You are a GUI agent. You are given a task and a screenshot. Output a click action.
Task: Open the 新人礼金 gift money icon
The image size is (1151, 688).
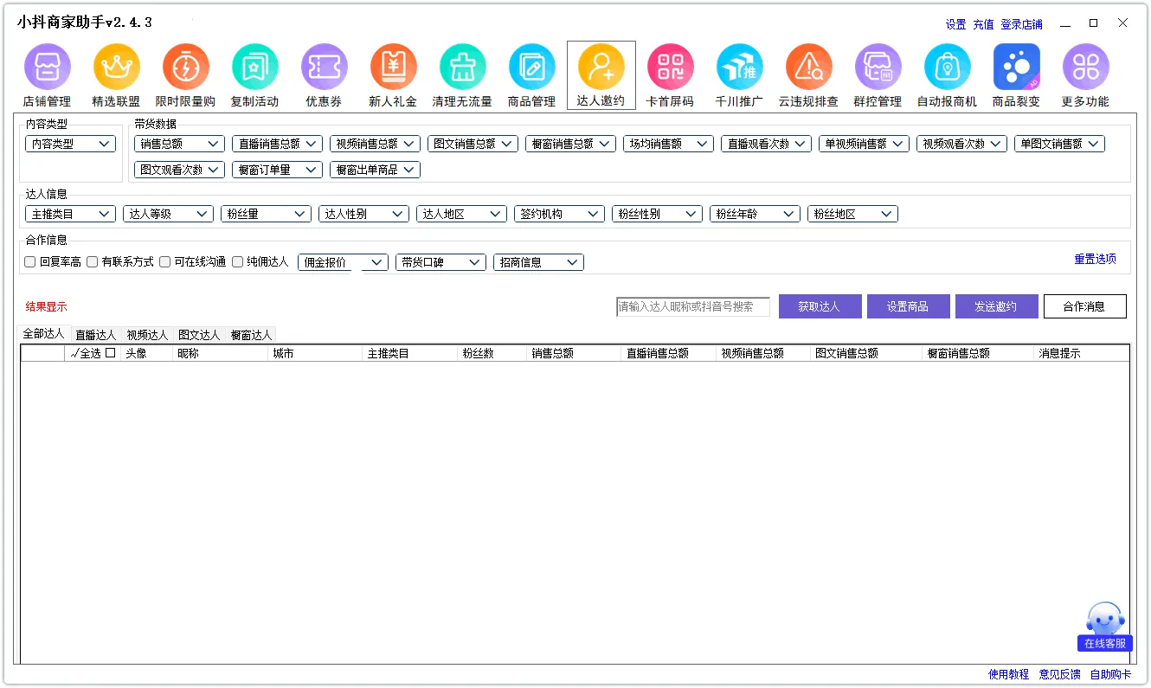pos(393,68)
